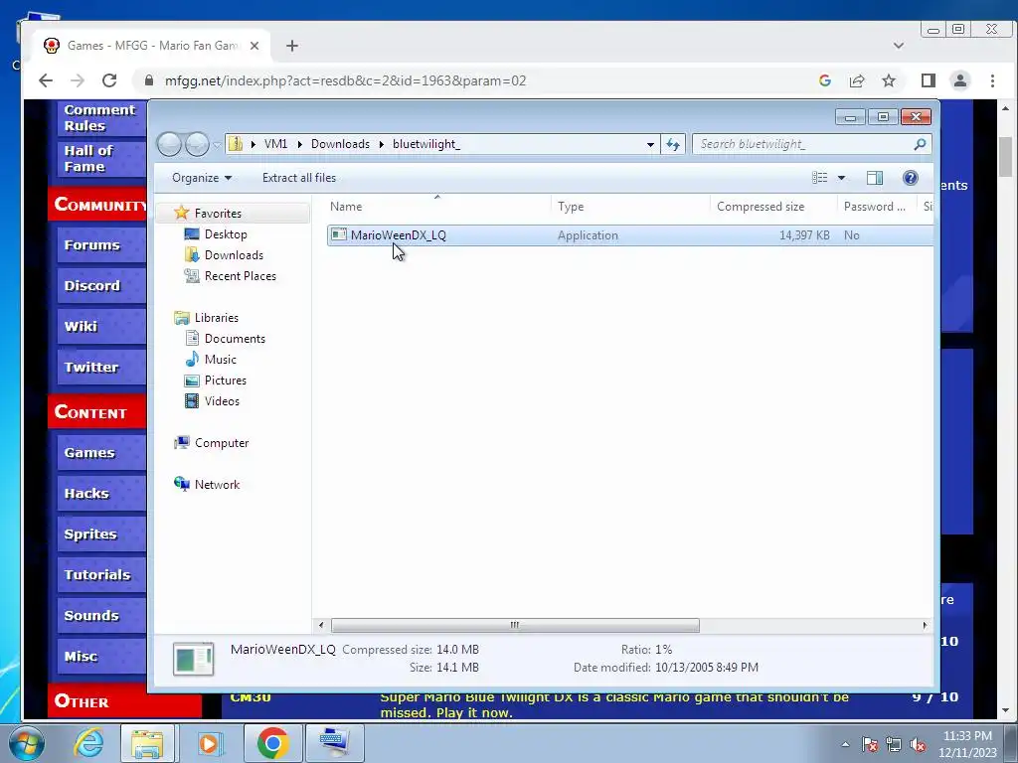Screen dimensions: 1018x763
Task: Click the Google icon in address bar
Action: (825, 80)
